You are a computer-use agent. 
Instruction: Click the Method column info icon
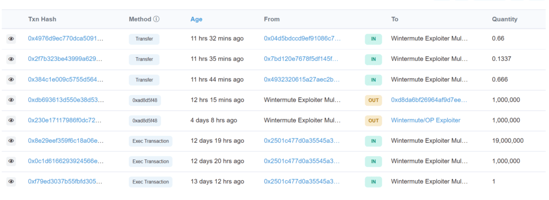coord(156,19)
